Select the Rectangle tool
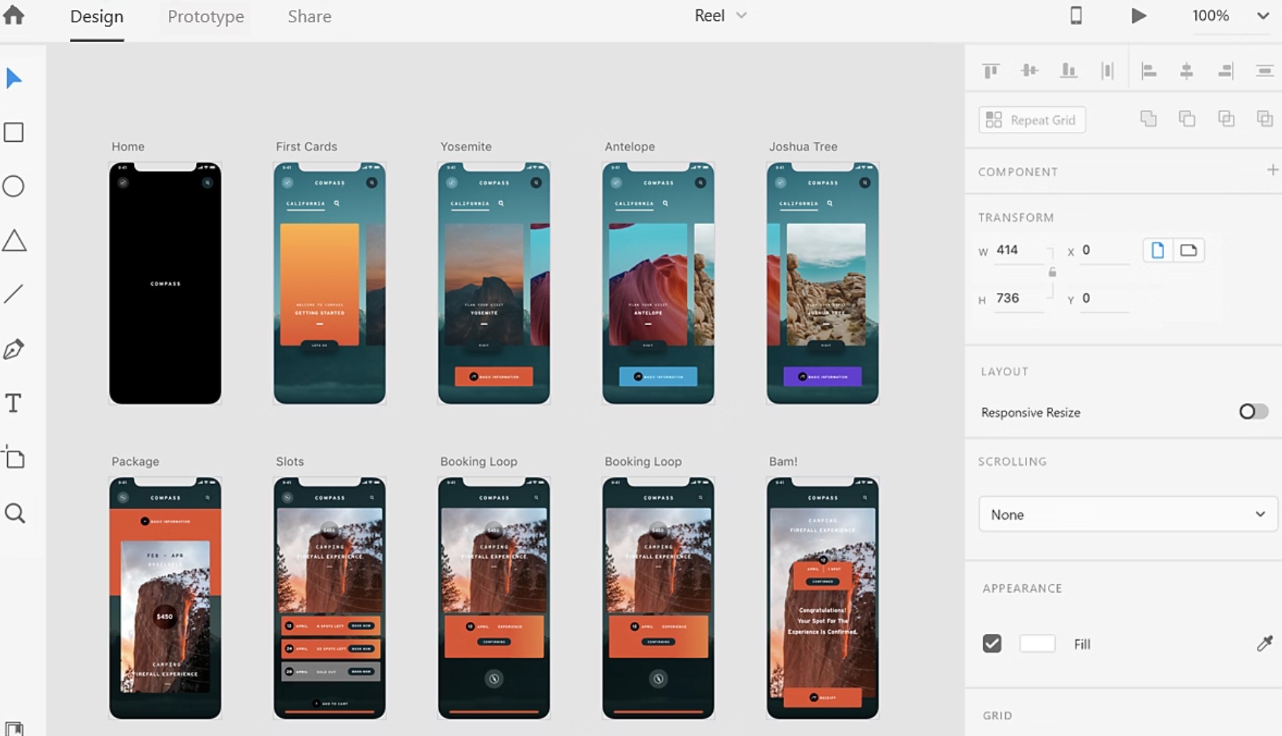 tap(14, 133)
